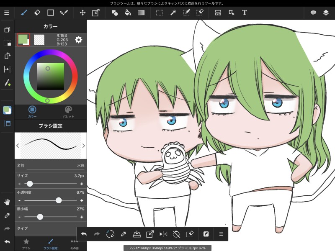Select the panel divide tool
Image resolution: width=335 pixels, height=251 pixels.
(218, 13)
